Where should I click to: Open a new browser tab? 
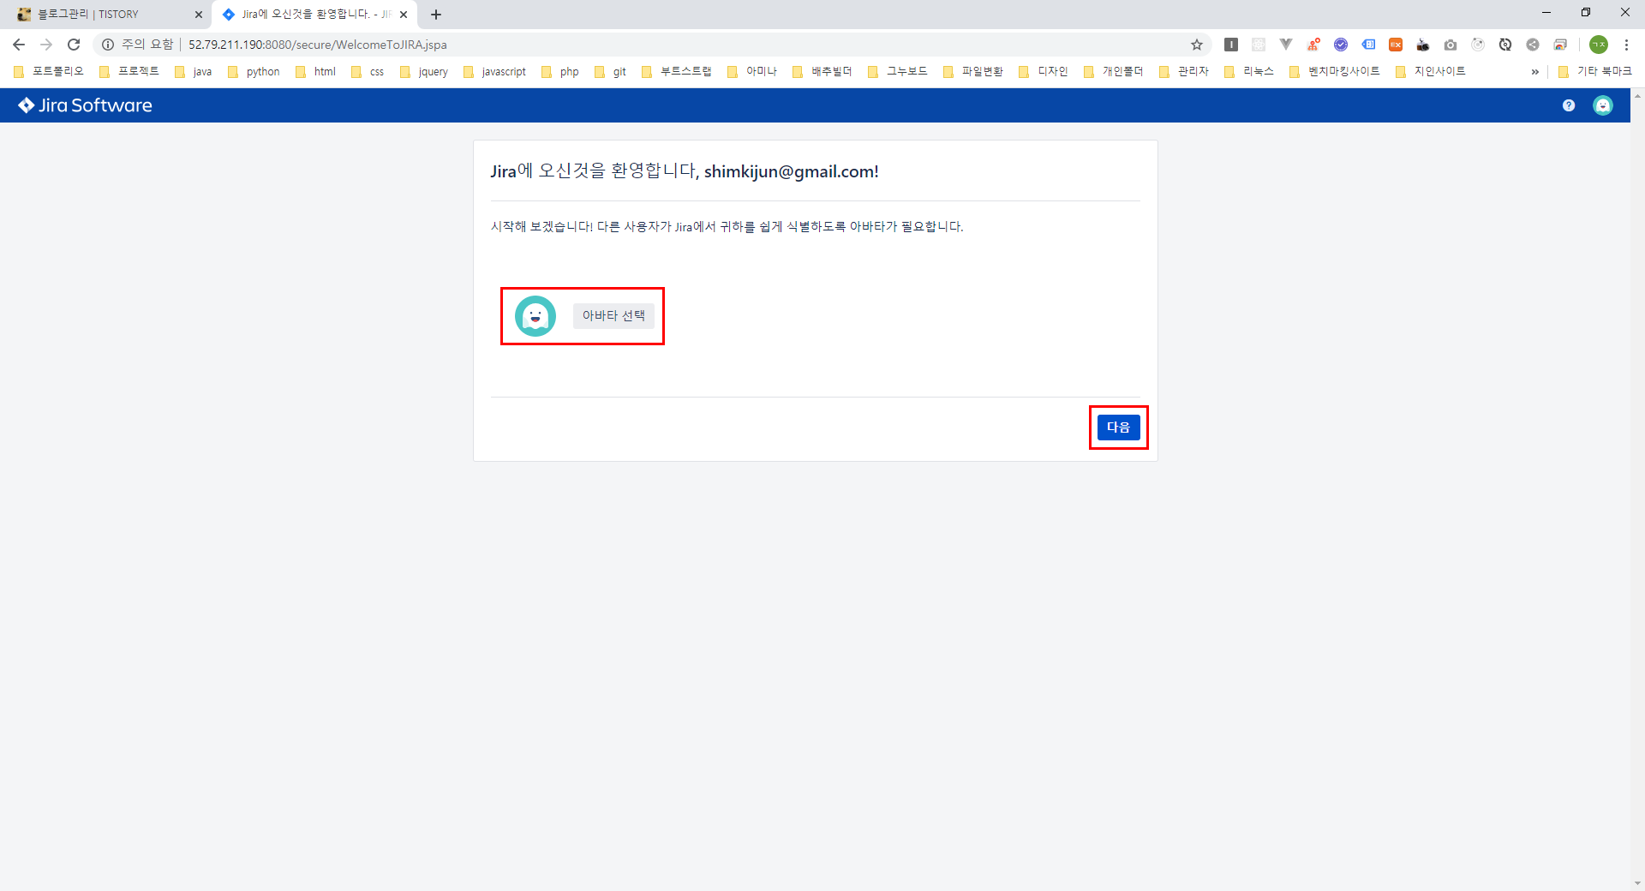tap(436, 15)
